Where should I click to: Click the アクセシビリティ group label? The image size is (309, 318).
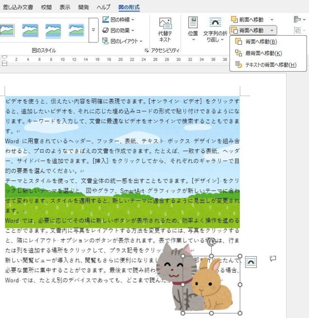coord(165,51)
